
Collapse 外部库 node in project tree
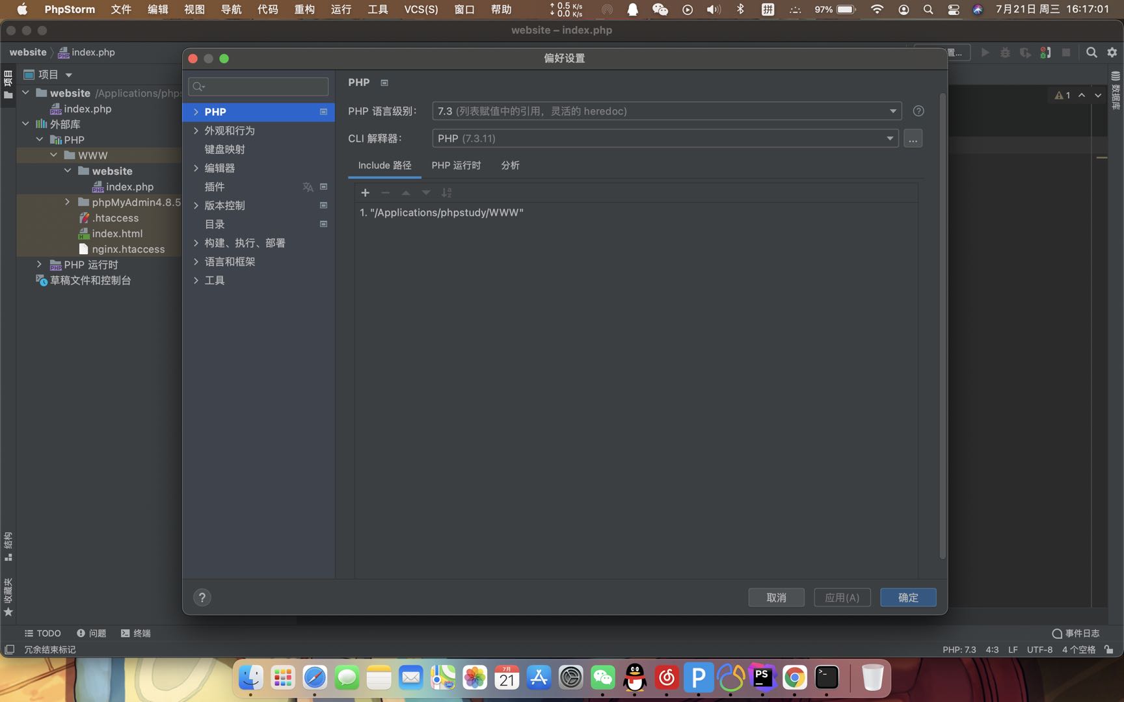[25, 123]
